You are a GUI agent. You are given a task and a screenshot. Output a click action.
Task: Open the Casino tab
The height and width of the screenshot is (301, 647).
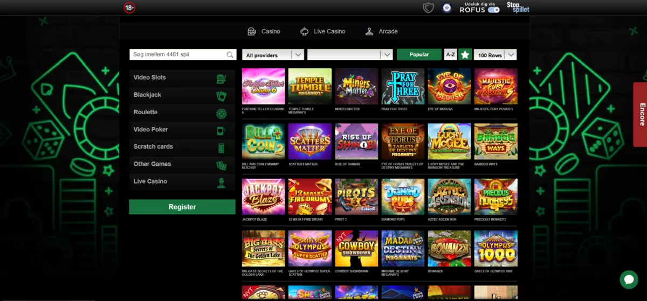click(x=264, y=31)
